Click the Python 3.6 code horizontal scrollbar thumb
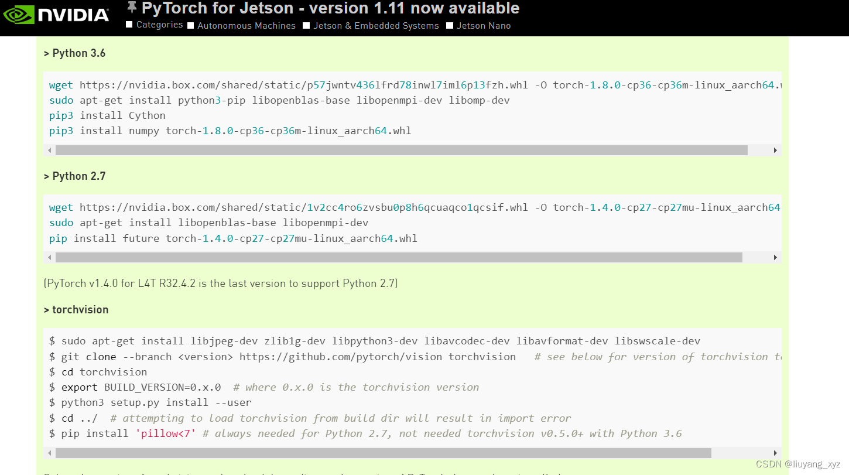 [402, 151]
